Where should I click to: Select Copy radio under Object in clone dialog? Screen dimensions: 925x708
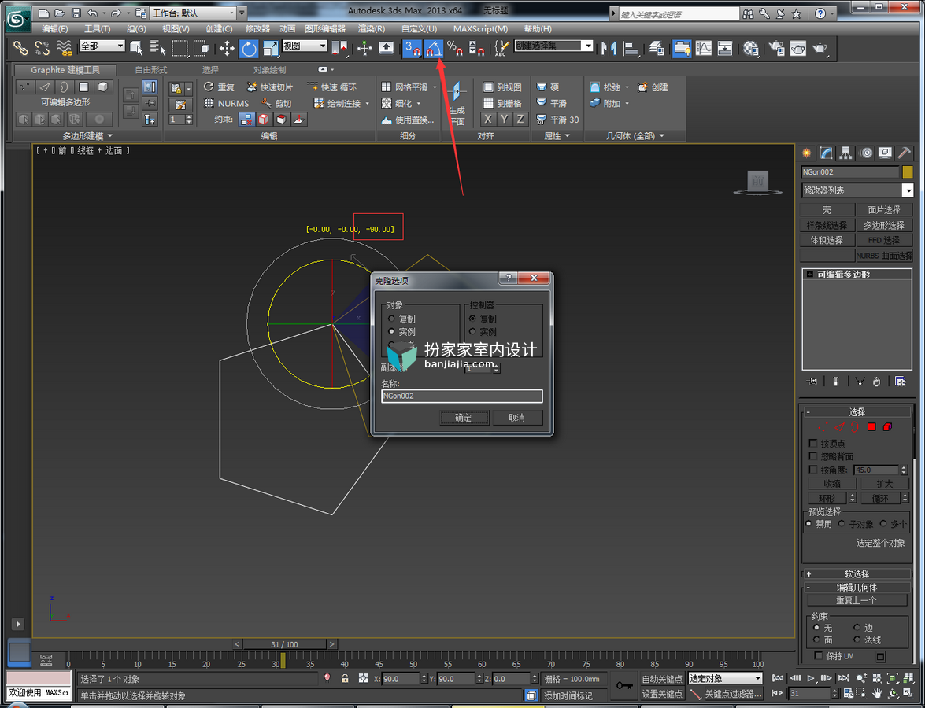(392, 319)
